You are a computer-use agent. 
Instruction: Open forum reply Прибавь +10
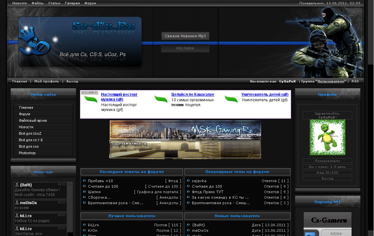click(100, 181)
